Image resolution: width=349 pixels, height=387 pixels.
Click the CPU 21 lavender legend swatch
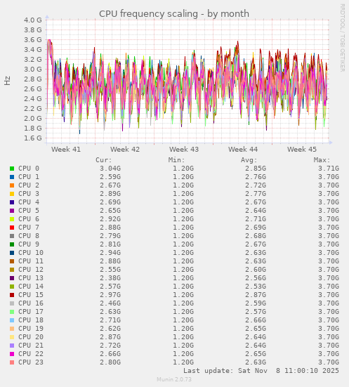12,346
